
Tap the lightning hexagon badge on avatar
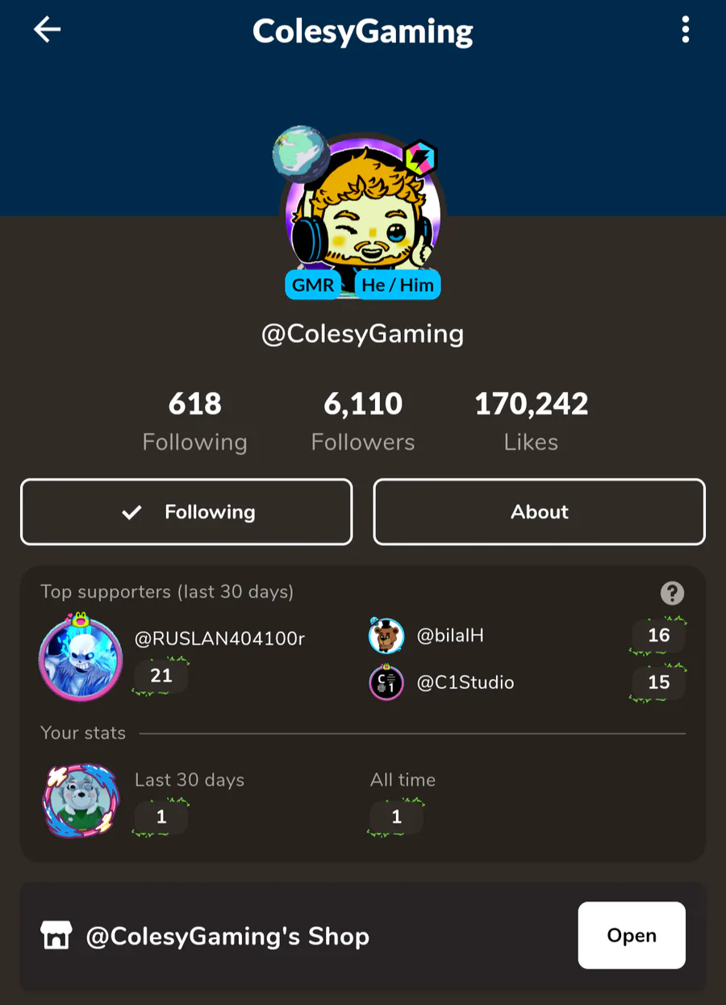click(420, 158)
